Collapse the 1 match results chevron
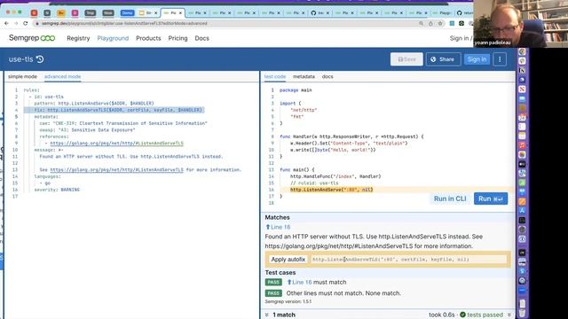 coord(267,315)
